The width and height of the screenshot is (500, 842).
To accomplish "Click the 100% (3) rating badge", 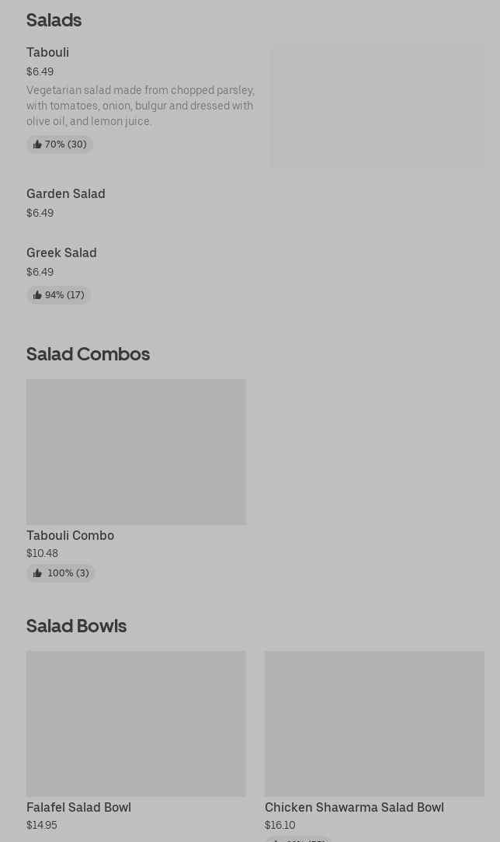I will 61,573.
